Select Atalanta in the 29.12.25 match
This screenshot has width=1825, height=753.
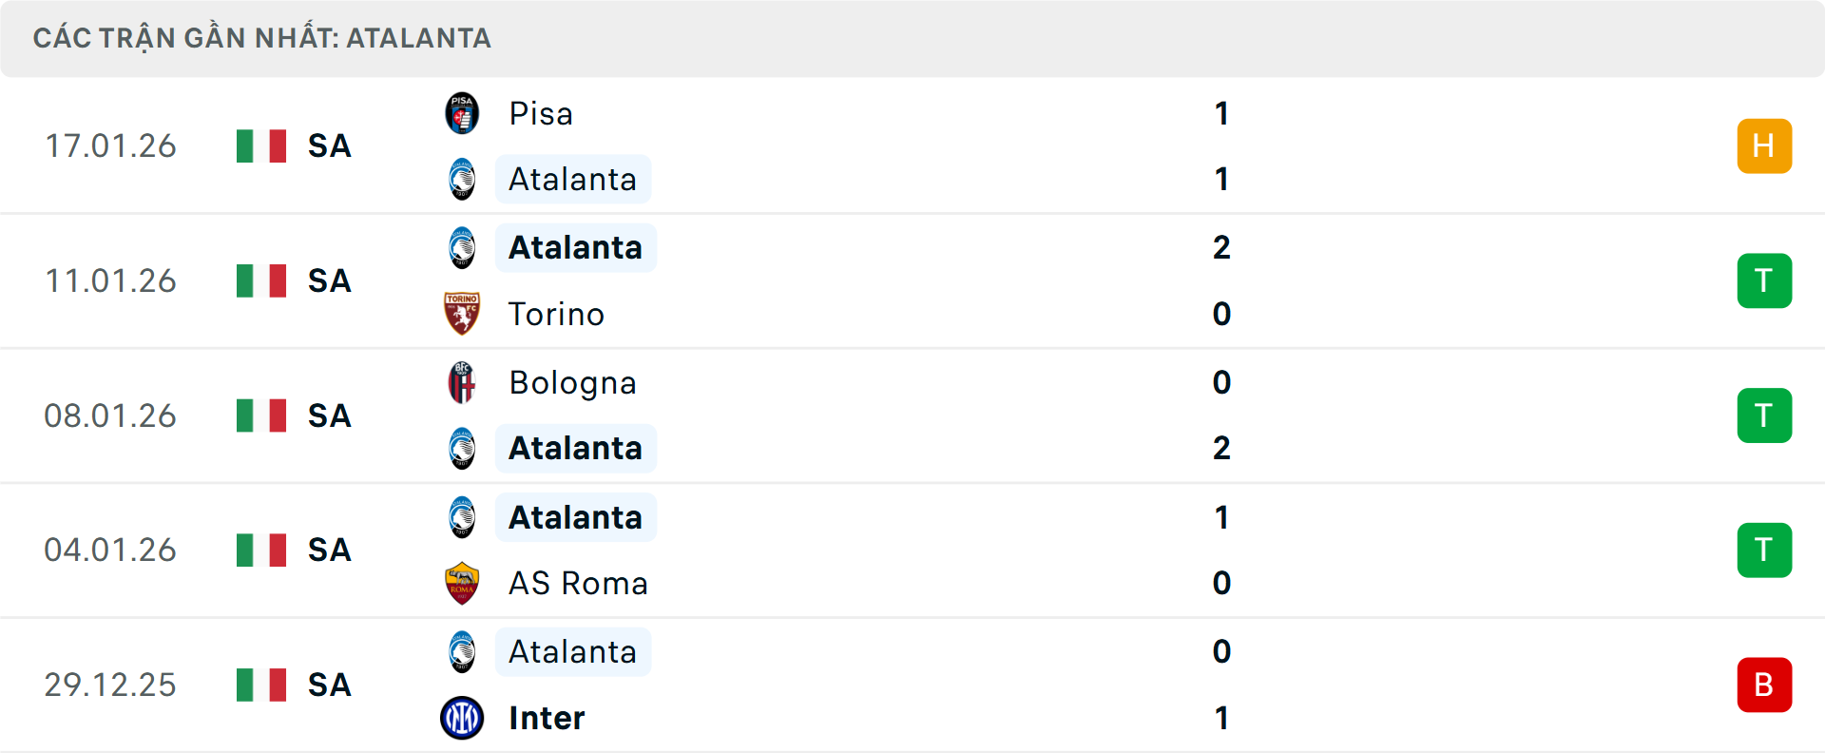pyautogui.click(x=572, y=651)
